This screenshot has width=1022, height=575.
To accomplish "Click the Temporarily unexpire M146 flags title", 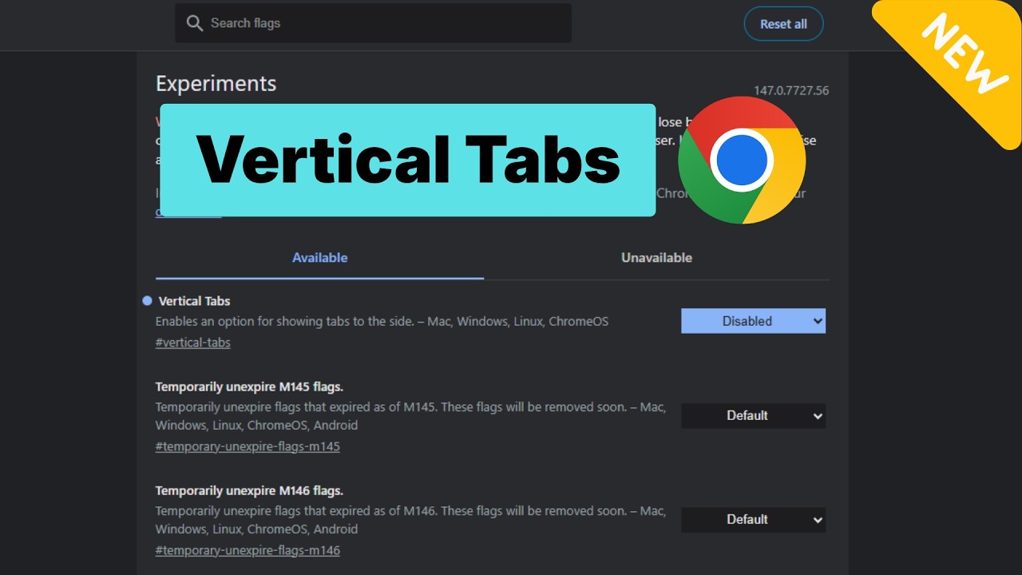I will pos(249,490).
